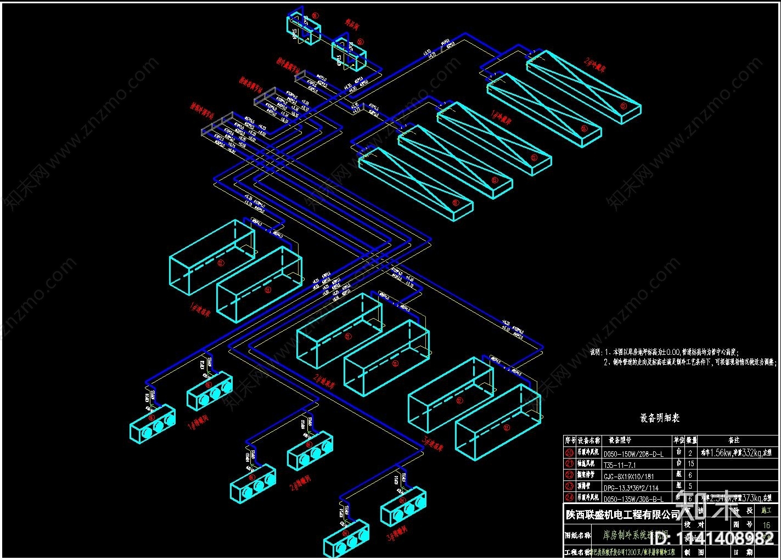Select model text T35-11-7.1
781x560 pixels.
click(x=620, y=465)
